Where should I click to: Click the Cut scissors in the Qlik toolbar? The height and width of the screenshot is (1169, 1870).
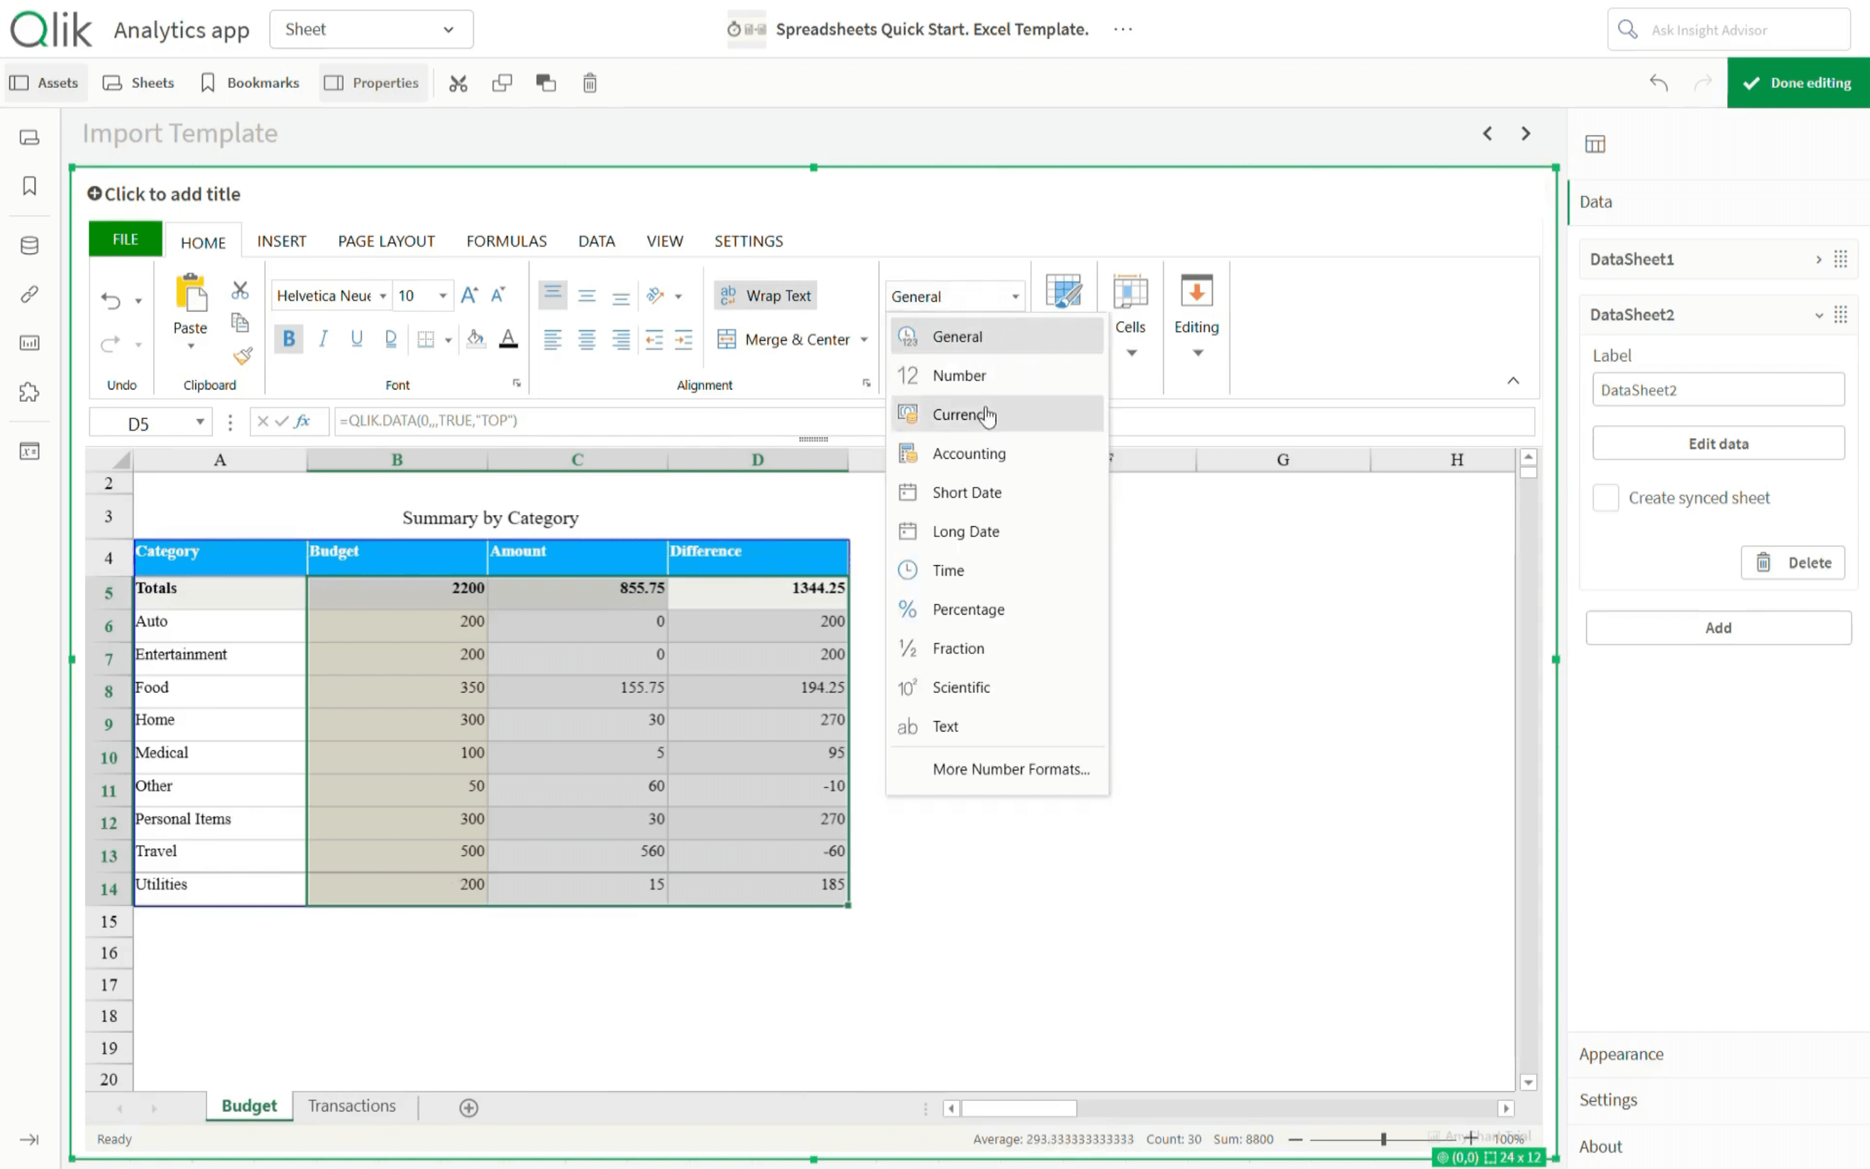click(457, 82)
